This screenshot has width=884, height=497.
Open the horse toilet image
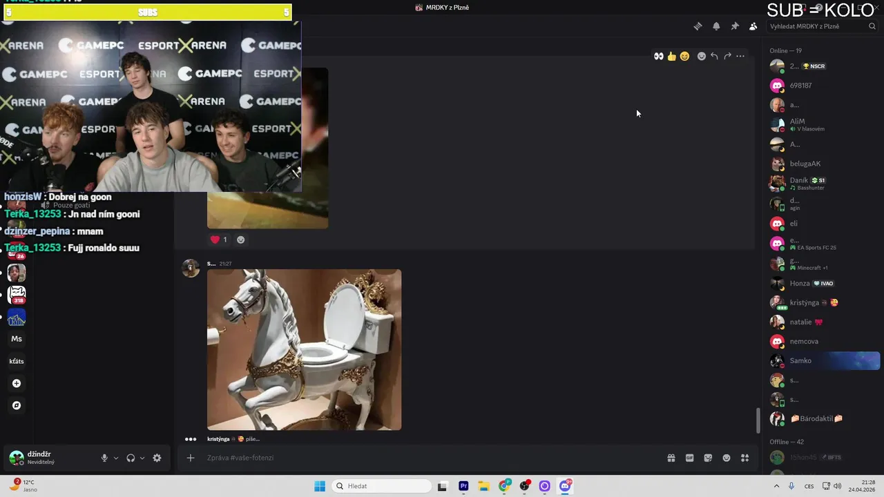[x=304, y=350]
